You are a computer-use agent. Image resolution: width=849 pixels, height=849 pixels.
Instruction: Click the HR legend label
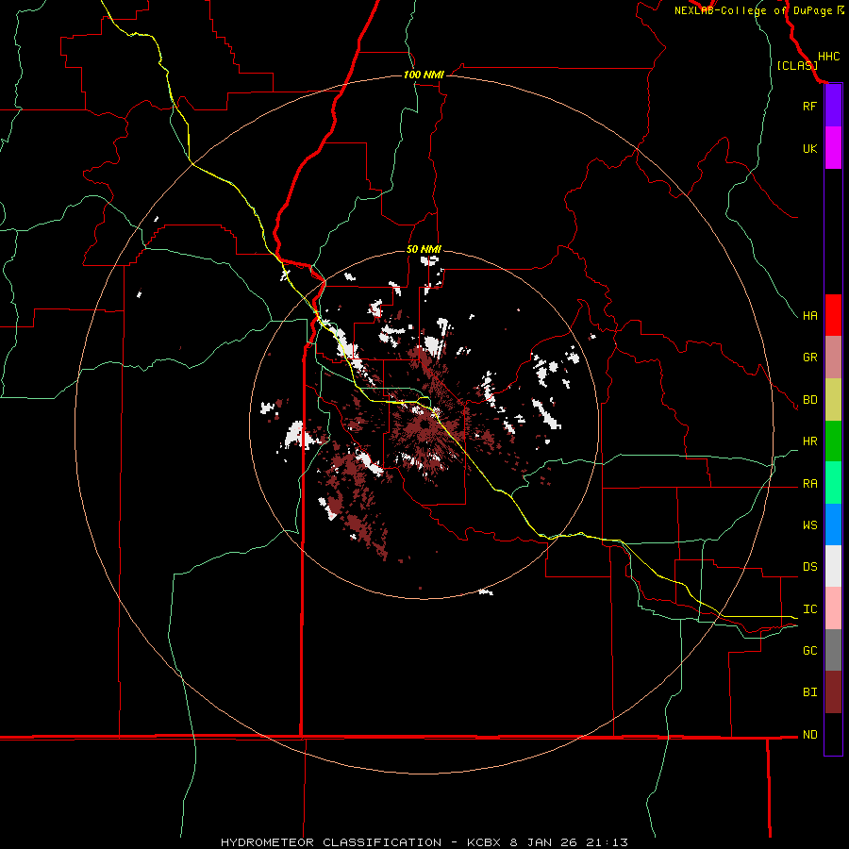pyautogui.click(x=809, y=441)
